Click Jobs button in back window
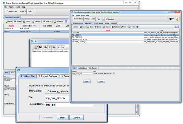The height and width of the screenshot is (124, 183). click(30, 12)
